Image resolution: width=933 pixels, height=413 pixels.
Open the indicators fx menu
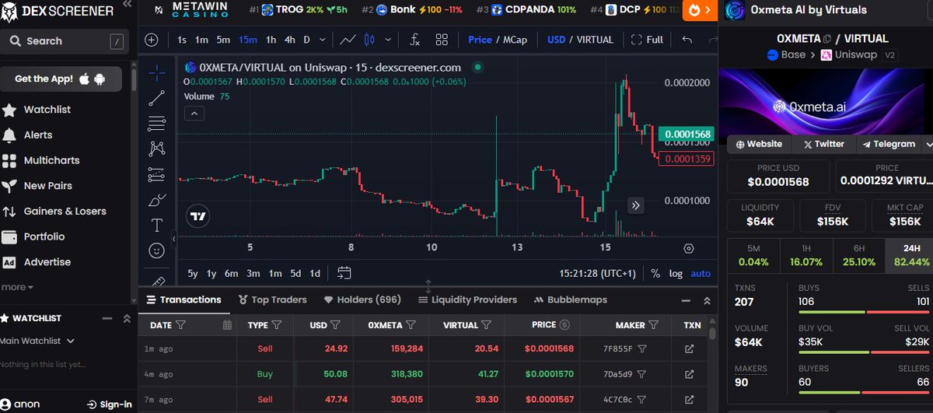coord(415,40)
